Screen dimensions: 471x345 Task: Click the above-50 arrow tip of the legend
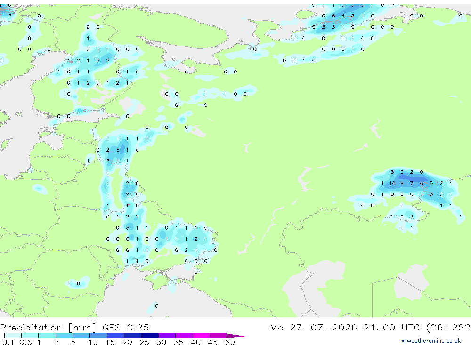[236, 336]
